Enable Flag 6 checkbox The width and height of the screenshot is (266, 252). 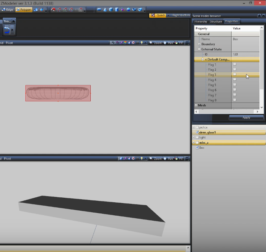click(235, 89)
